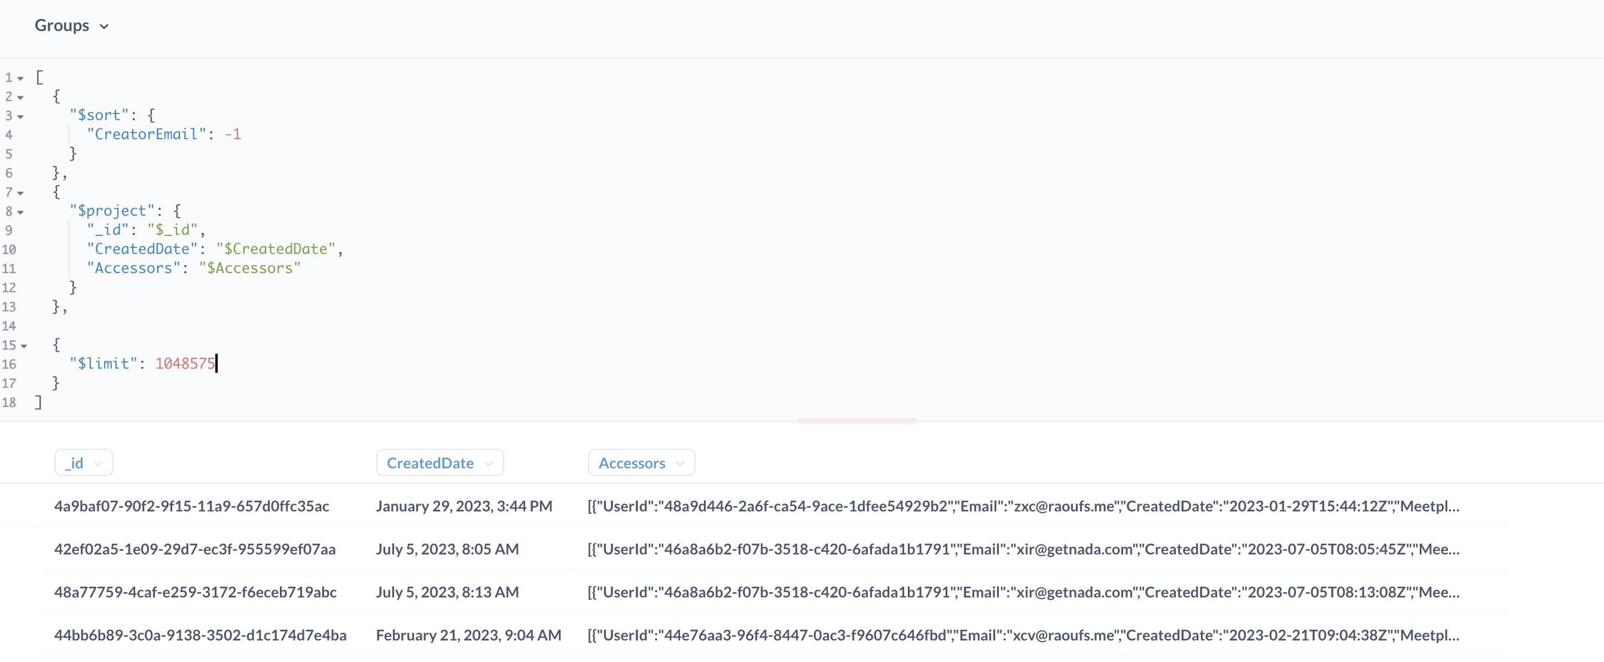Open the CreatedDate column header menu

click(x=440, y=463)
